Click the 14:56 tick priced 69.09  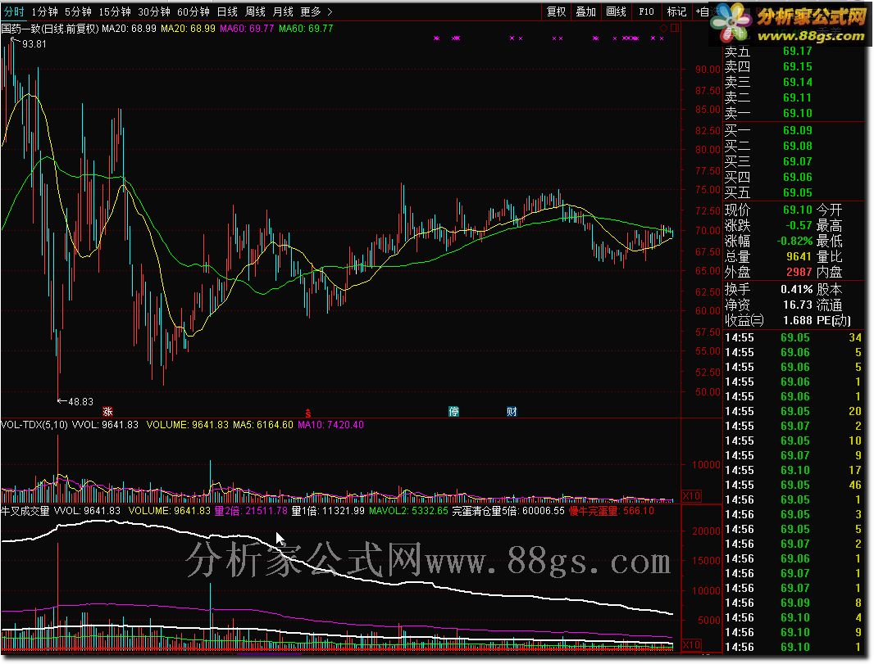coord(793,603)
